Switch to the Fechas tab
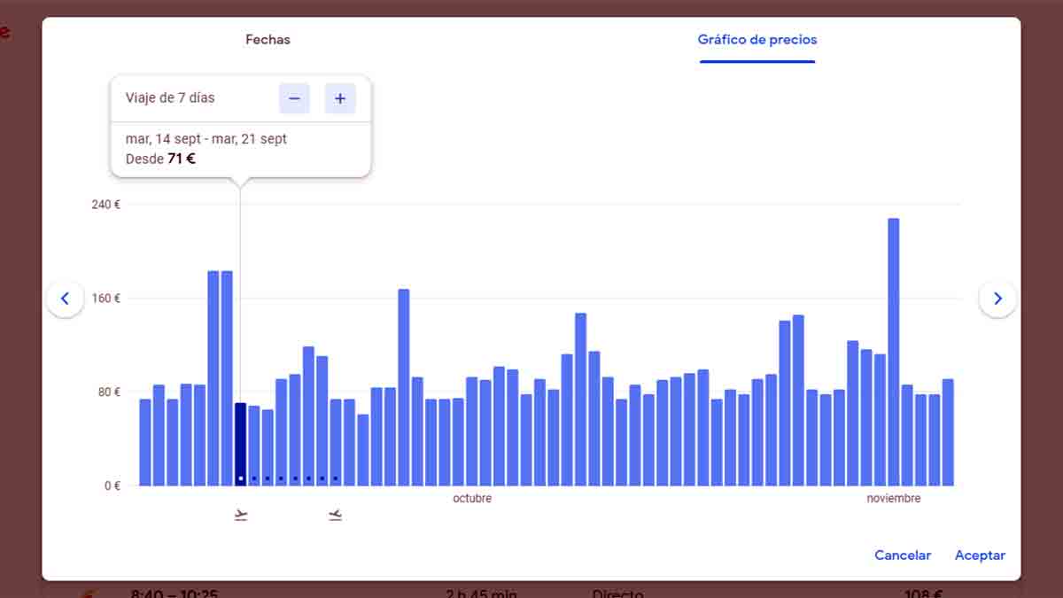This screenshot has width=1063, height=598. [268, 40]
